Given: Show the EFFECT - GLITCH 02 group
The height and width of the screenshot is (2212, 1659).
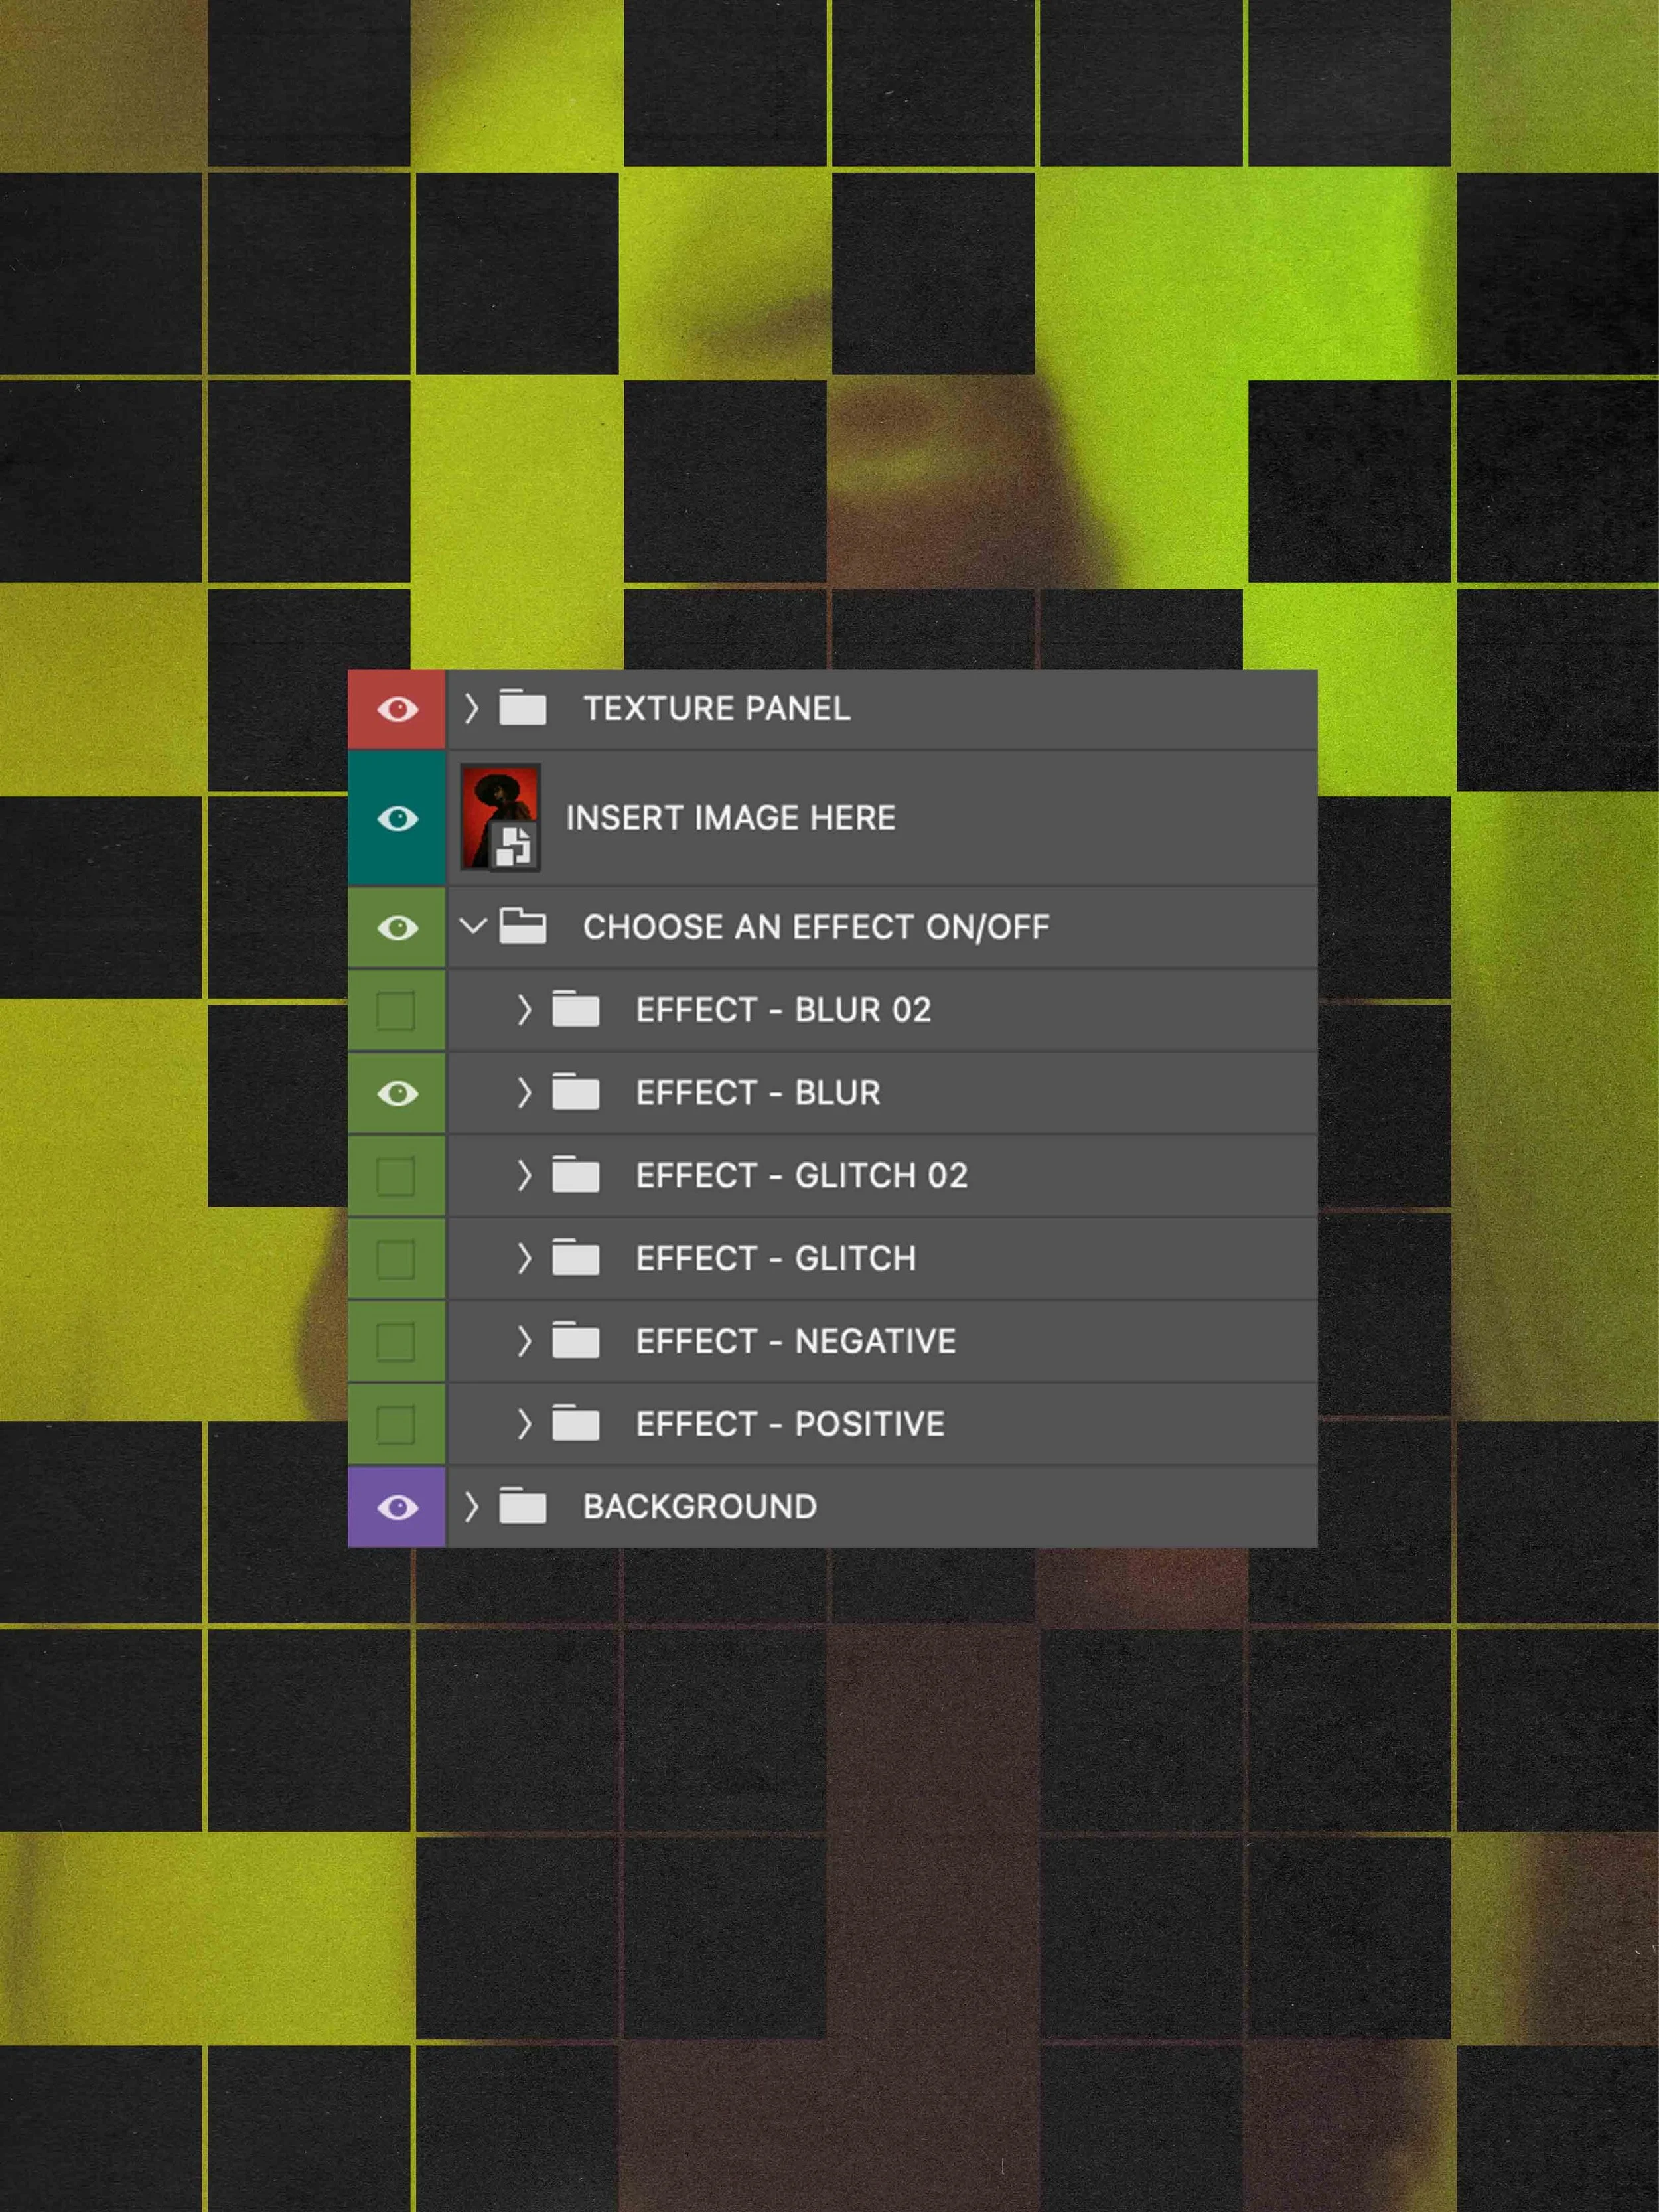Looking at the screenshot, I should pos(396,1176).
